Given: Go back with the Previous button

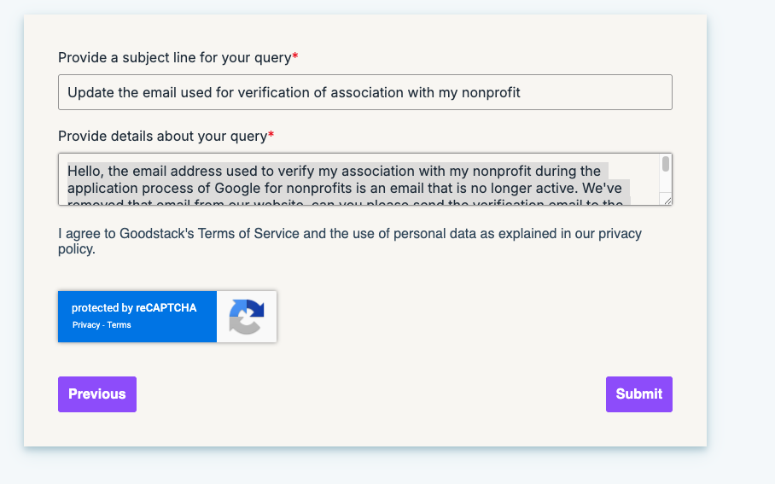Looking at the screenshot, I should click(96, 394).
